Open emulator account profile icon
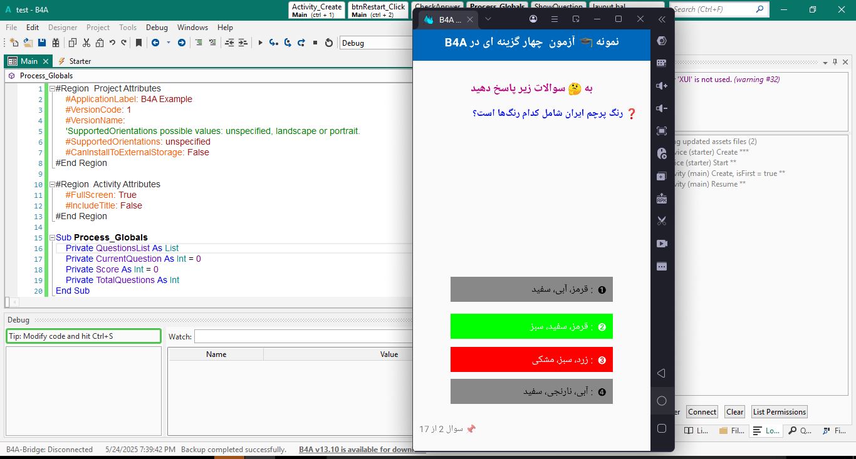This screenshot has width=856, height=459. click(x=533, y=19)
